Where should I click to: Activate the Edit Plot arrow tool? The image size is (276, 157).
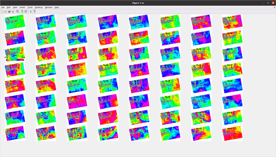pyautogui.click(x=31, y=12)
